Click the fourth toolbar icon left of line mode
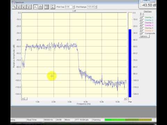167x125 pixels. [29, 7]
